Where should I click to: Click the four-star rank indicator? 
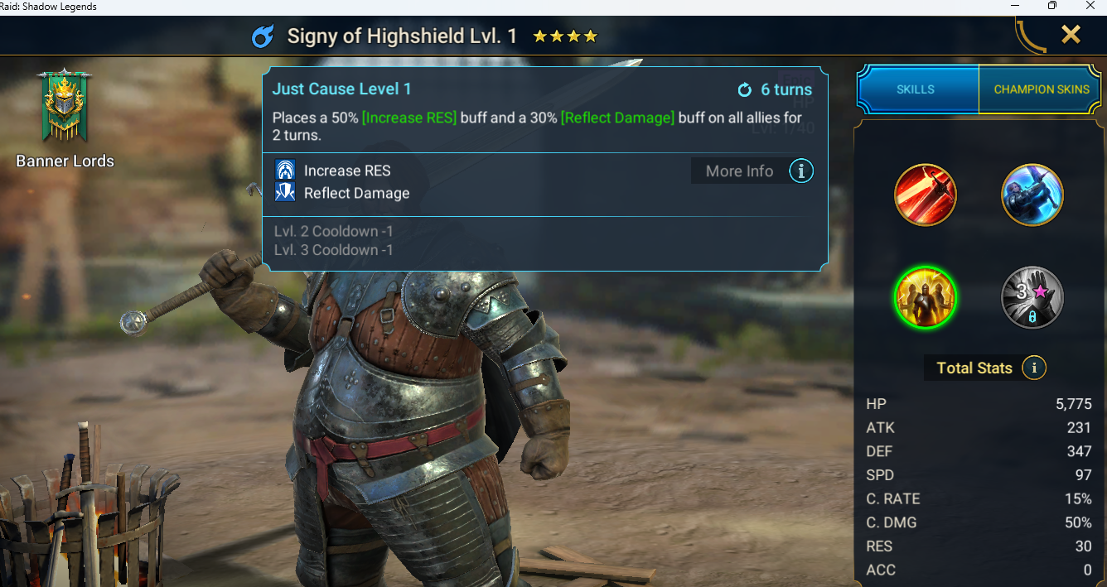point(564,36)
